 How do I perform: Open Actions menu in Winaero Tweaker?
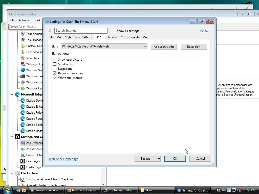24,20
